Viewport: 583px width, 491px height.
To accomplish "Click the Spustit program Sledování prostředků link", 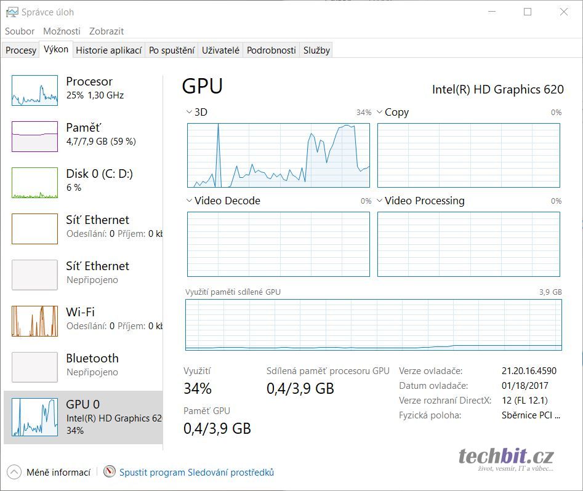I will click(x=196, y=473).
